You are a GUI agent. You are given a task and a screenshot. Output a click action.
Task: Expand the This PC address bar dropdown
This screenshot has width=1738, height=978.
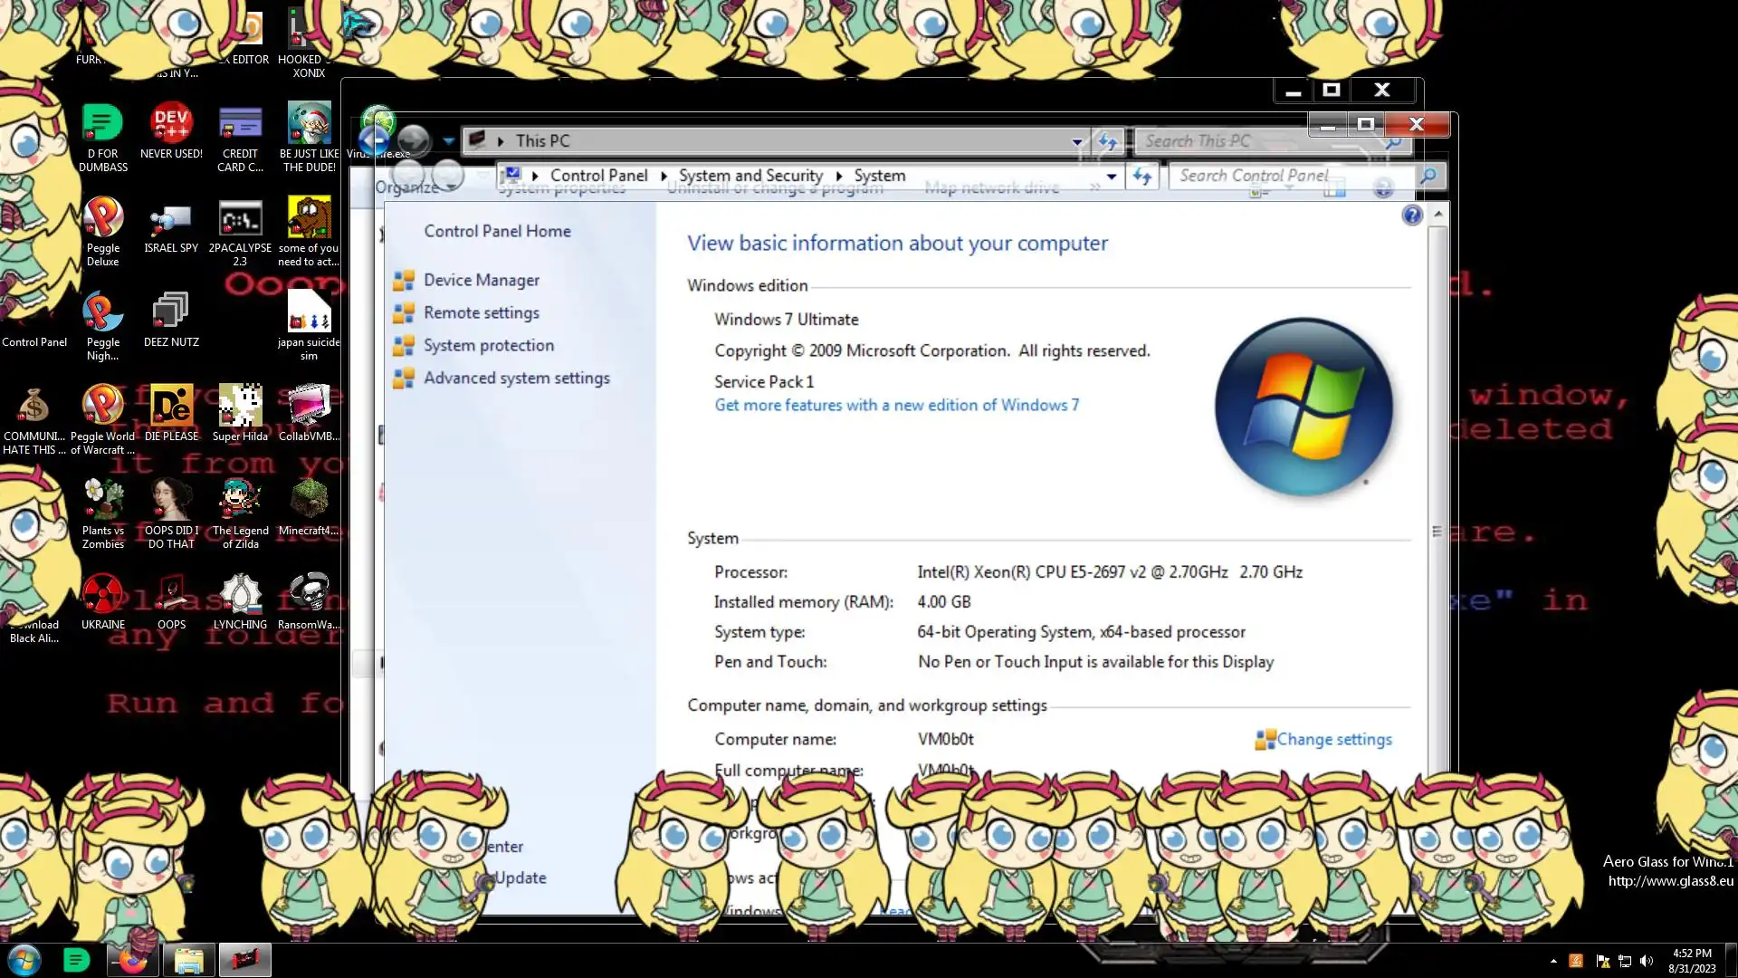click(x=1076, y=141)
